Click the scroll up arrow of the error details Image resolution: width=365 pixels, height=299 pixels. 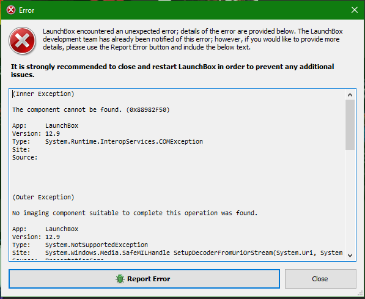coord(350,95)
